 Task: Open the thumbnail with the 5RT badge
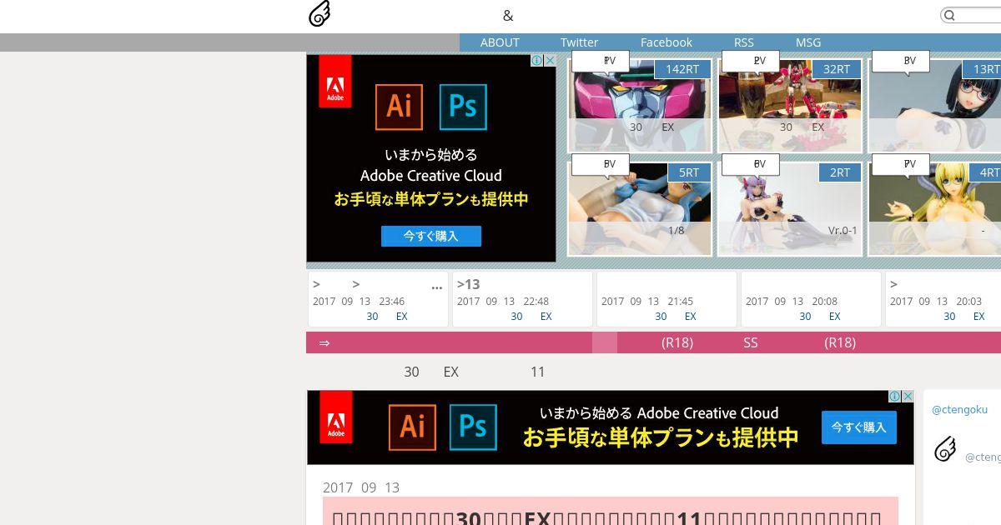(640, 208)
